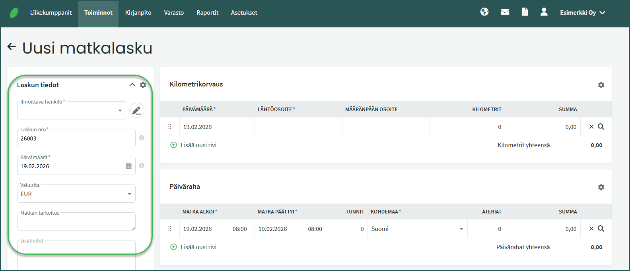Open the calendar picker for Päivämäärä
630x271 pixels.
[x=128, y=166]
